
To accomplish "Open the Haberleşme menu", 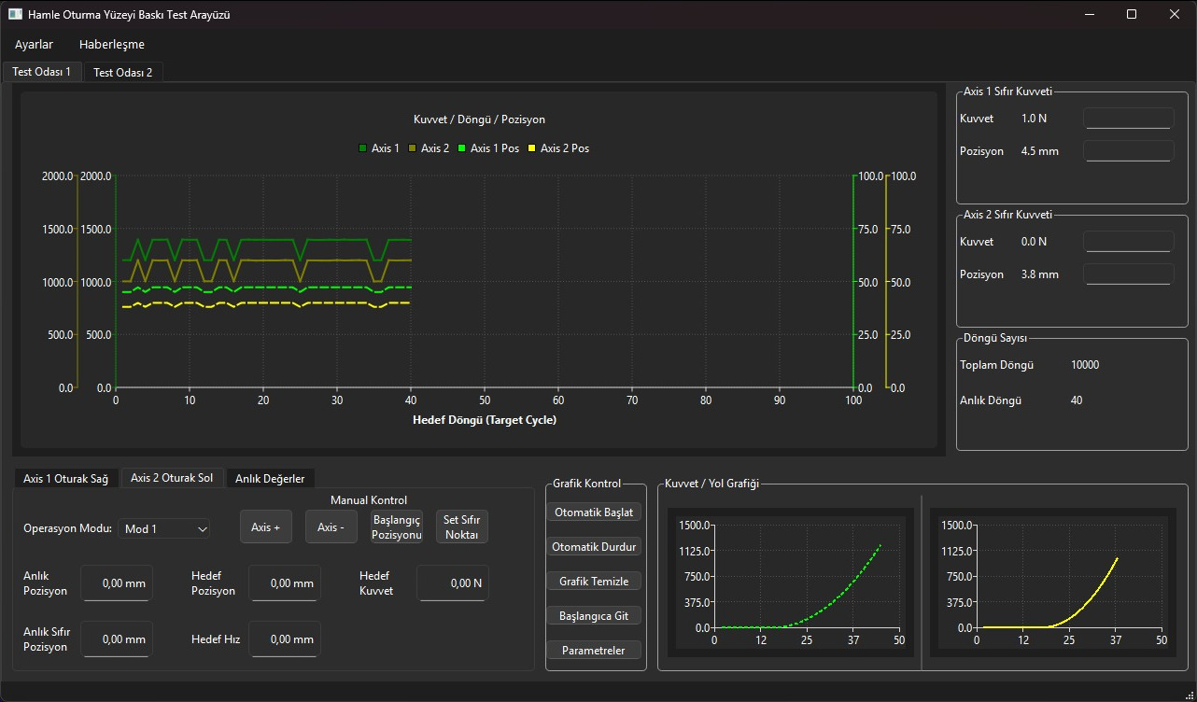I will click(x=111, y=44).
